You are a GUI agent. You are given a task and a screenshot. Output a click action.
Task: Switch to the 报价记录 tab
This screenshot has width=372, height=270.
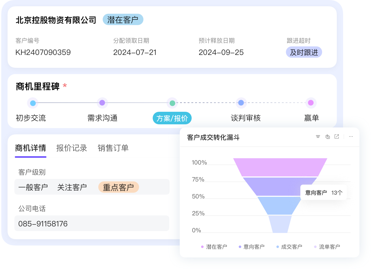[x=72, y=148]
